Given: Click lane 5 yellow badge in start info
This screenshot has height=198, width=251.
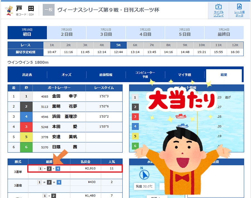Looking at the screenshot, I should tap(135, 136).
